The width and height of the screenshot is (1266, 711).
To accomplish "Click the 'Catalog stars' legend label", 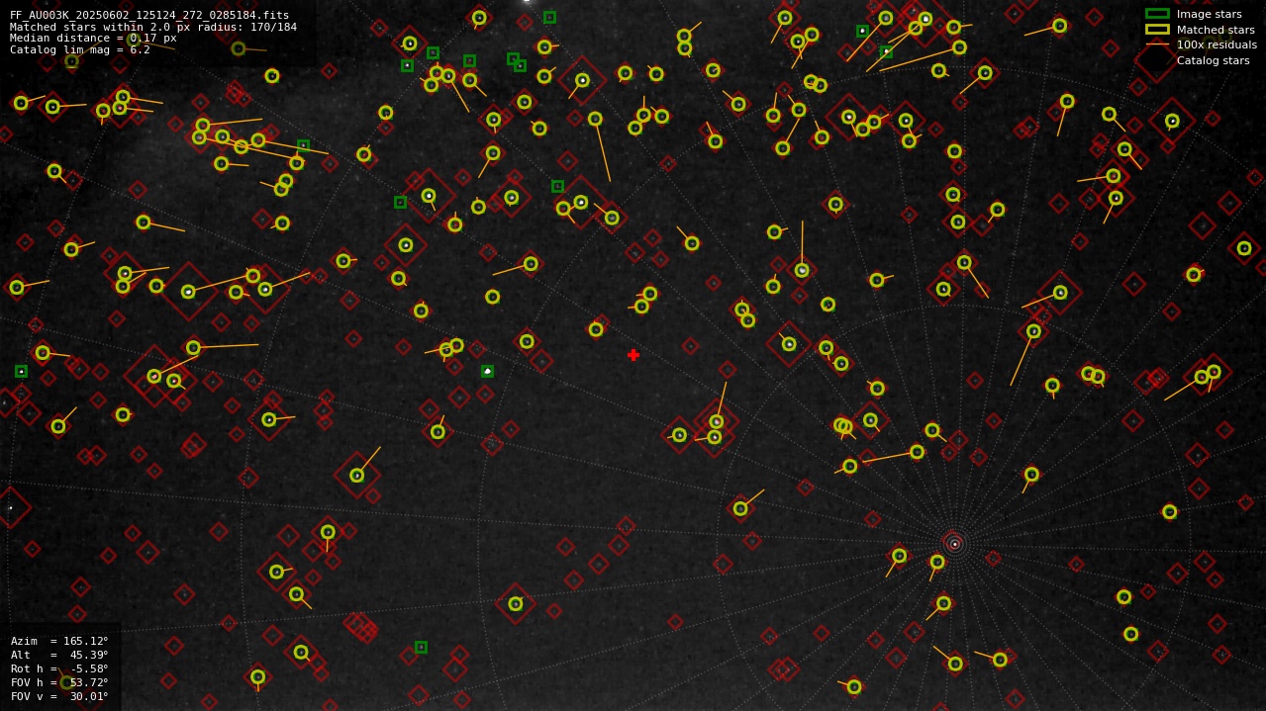I will pos(1213,60).
